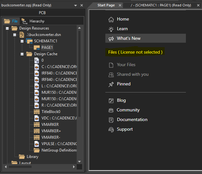Open the project panel dropdown arrow
Screen dimensions: 202x174
(x=75, y=5)
